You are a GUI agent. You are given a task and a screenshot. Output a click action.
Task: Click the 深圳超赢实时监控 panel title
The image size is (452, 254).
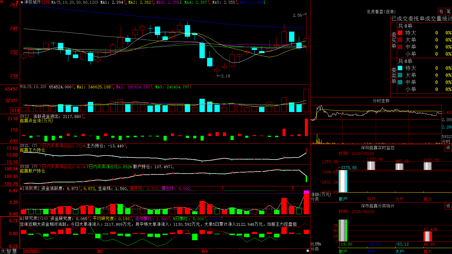pyautogui.click(x=377, y=148)
